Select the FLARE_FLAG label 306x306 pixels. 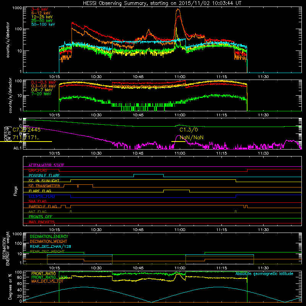[x=40, y=191]
